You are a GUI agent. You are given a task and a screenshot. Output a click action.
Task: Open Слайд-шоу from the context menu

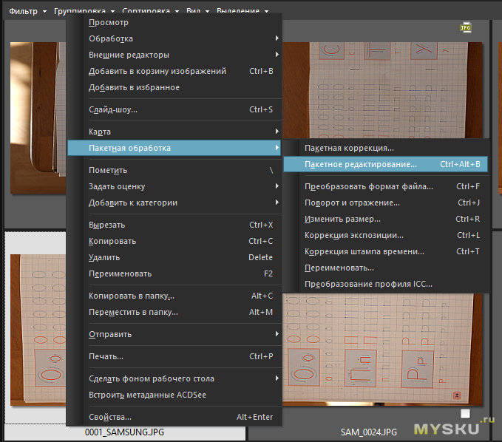coord(113,109)
